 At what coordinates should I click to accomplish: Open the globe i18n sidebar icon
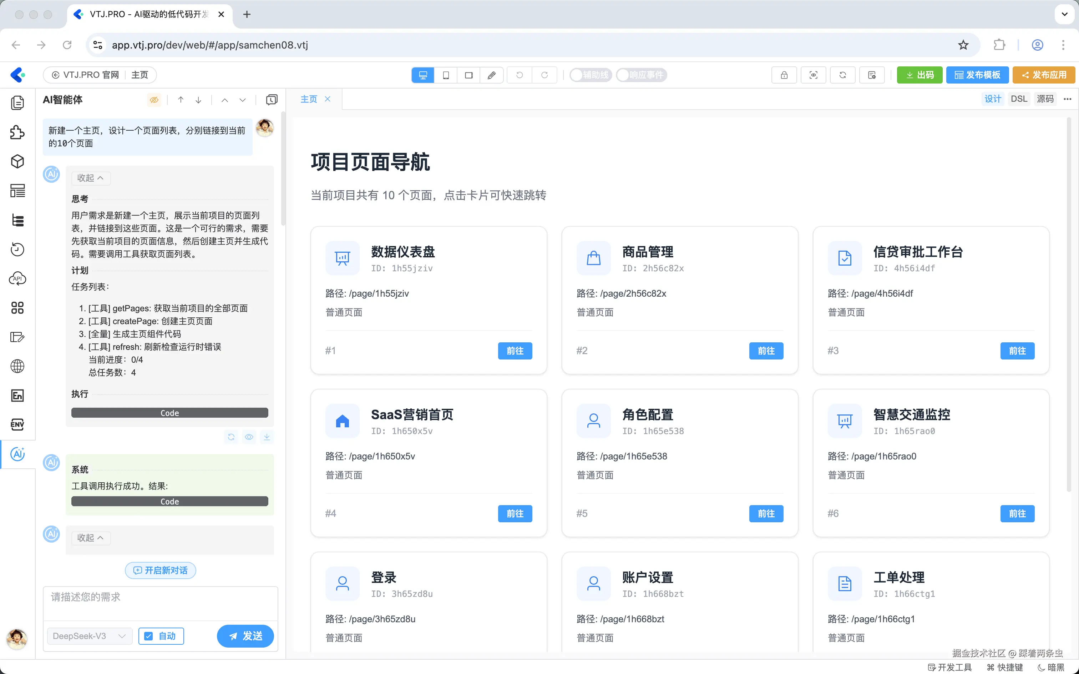(x=17, y=366)
